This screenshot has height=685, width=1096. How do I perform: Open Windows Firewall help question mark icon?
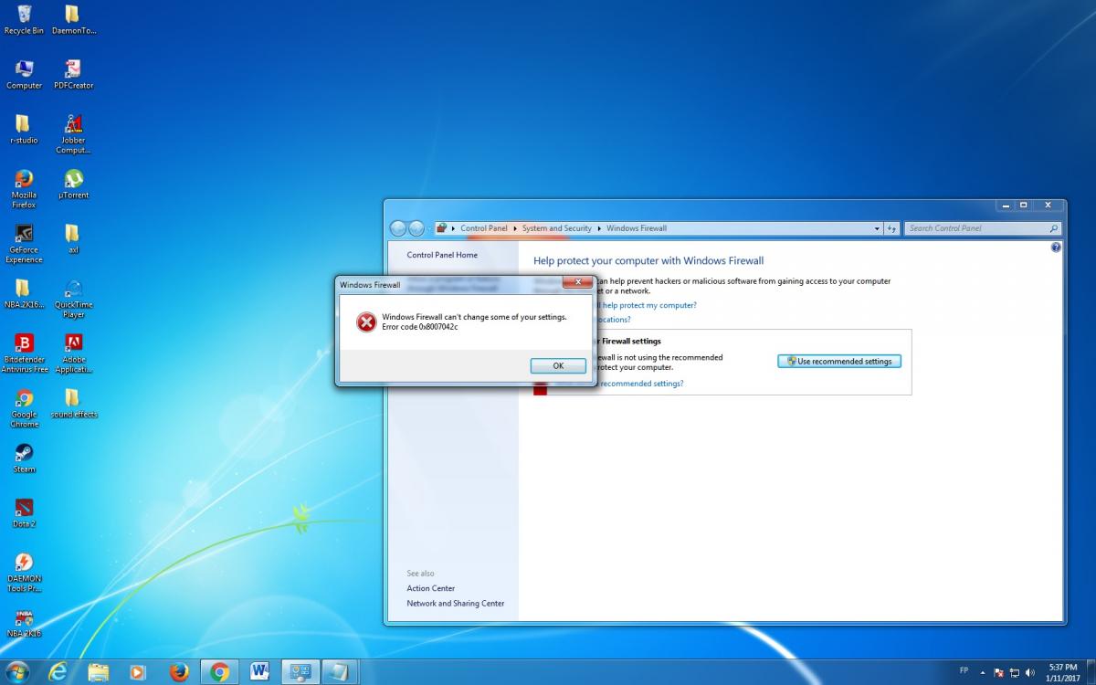click(x=1057, y=247)
